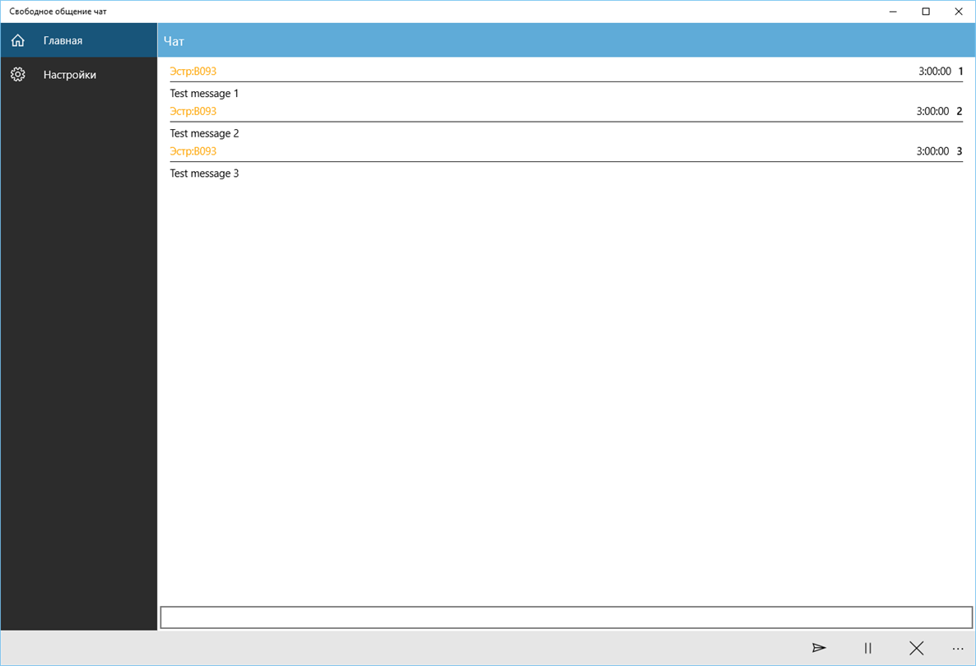Viewport: 976px width, 666px height.
Task: Click the Чат header title
Action: point(174,41)
